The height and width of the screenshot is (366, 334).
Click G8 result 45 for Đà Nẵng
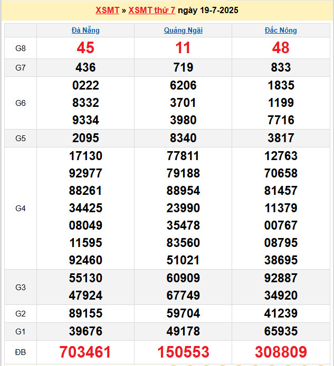[x=85, y=48]
